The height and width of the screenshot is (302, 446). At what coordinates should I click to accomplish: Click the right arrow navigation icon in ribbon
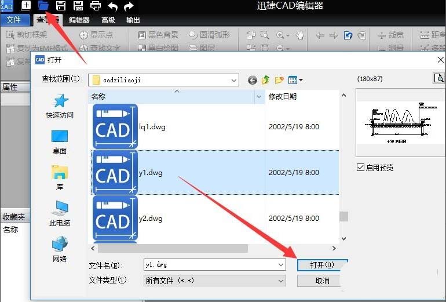click(334, 35)
